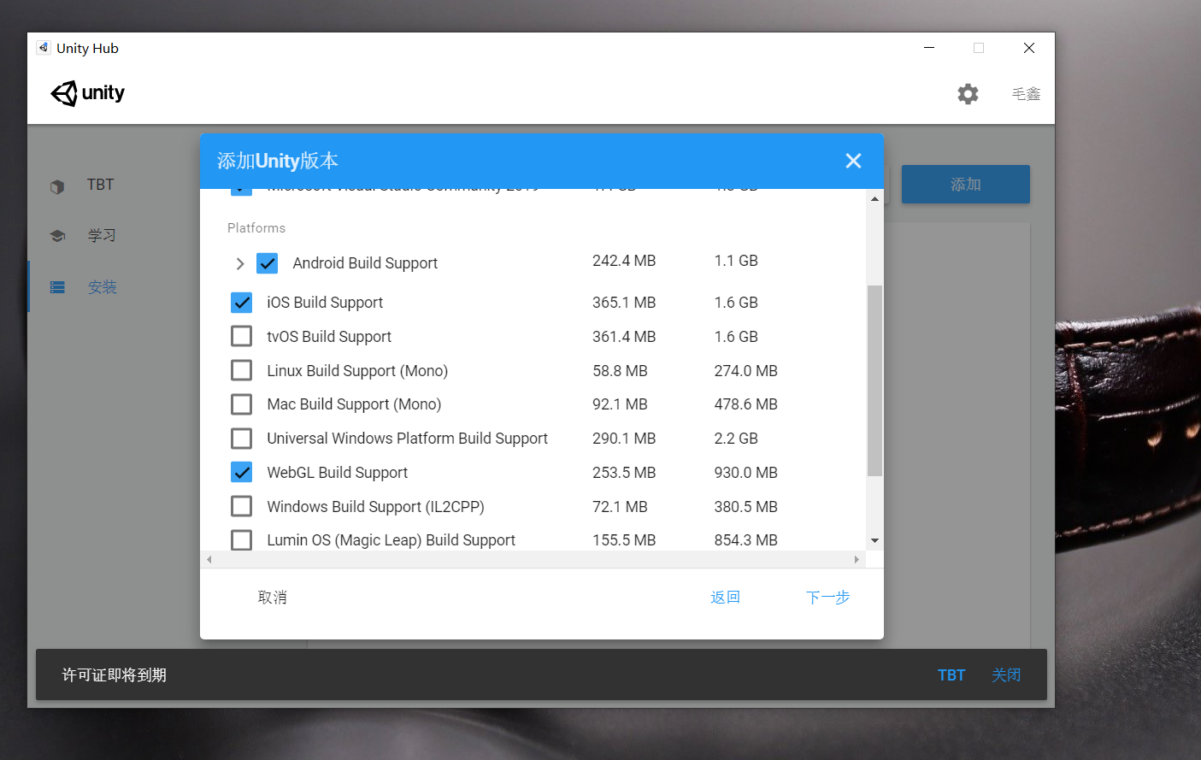The image size is (1201, 760).
Task: Minimize the Unity Hub window
Action: 929,48
